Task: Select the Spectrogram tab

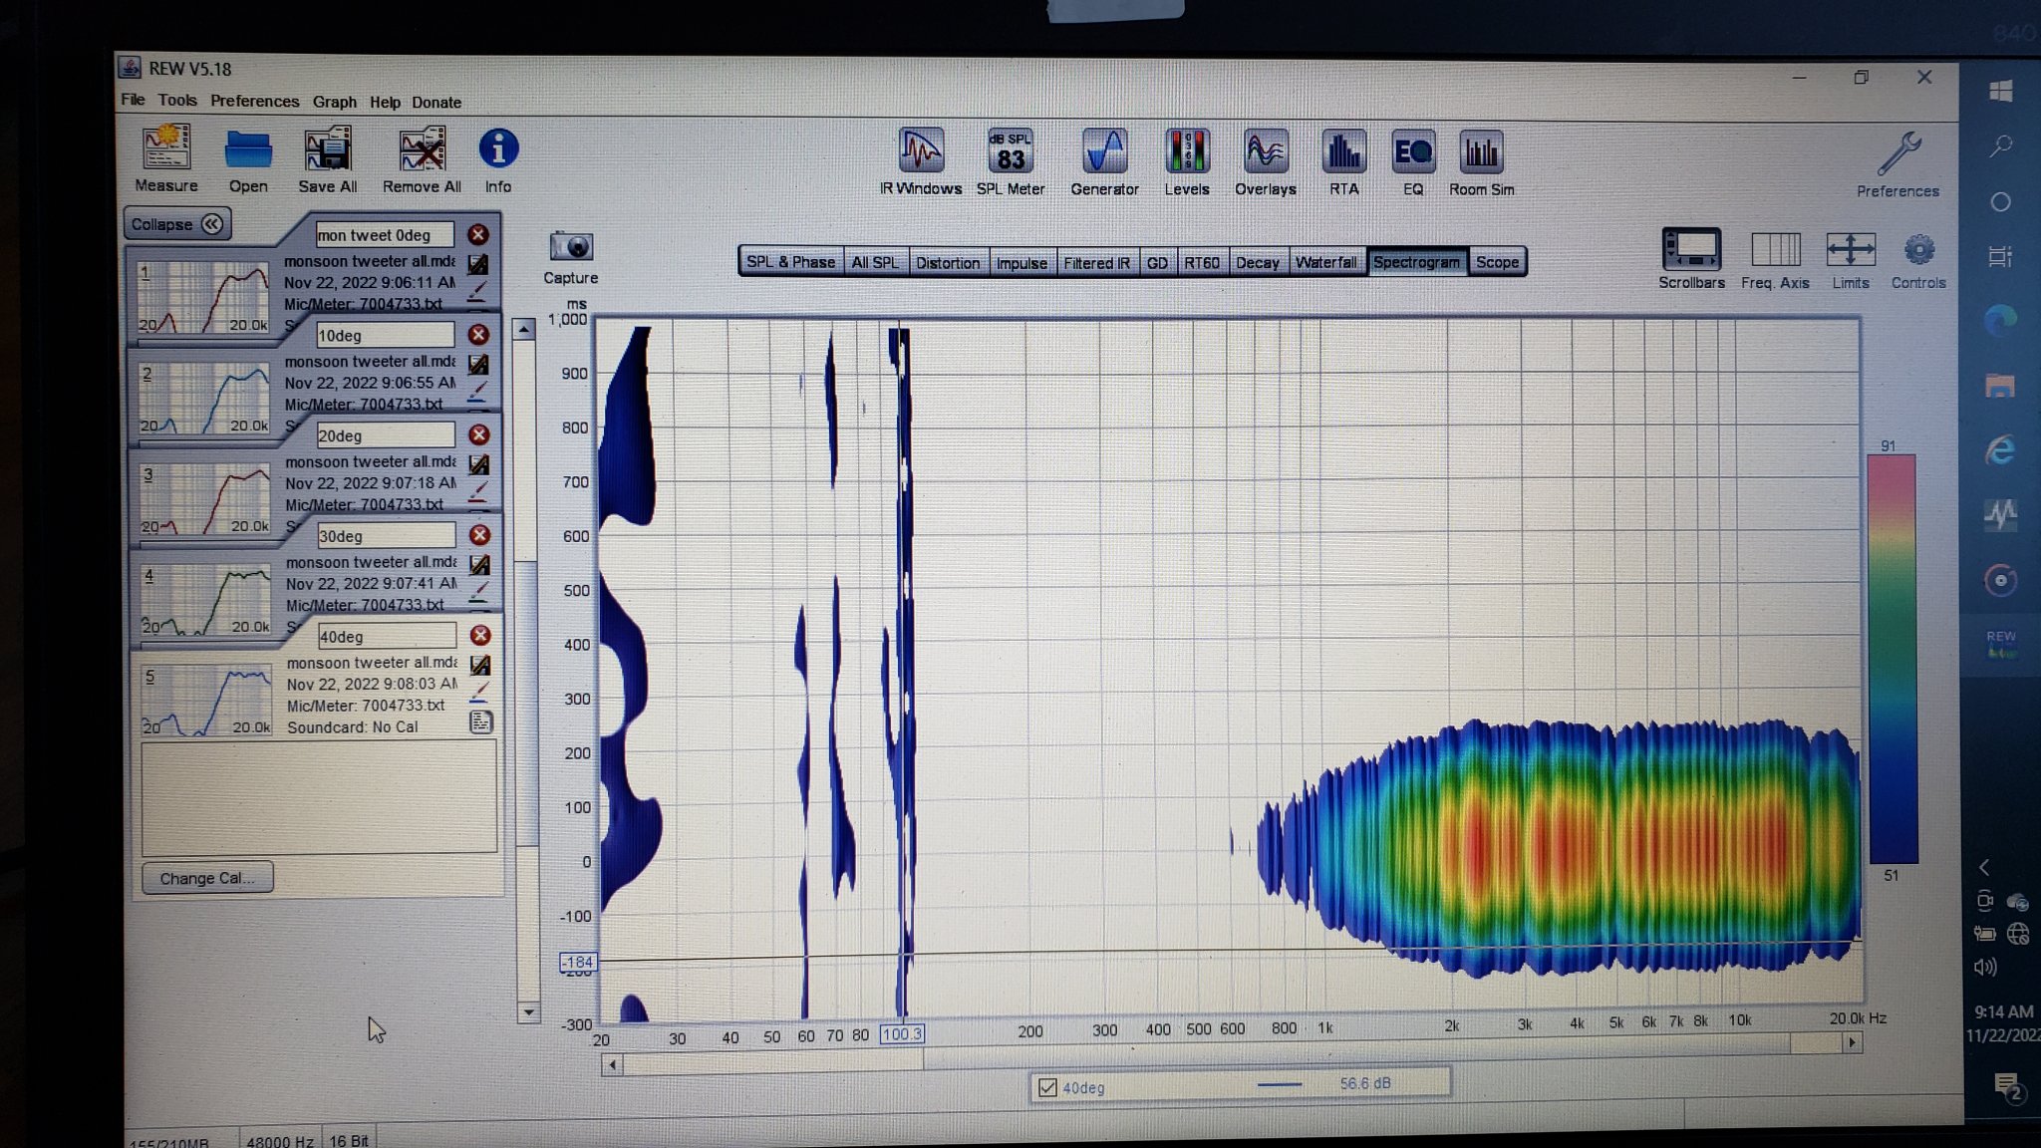Action: coord(1416,262)
